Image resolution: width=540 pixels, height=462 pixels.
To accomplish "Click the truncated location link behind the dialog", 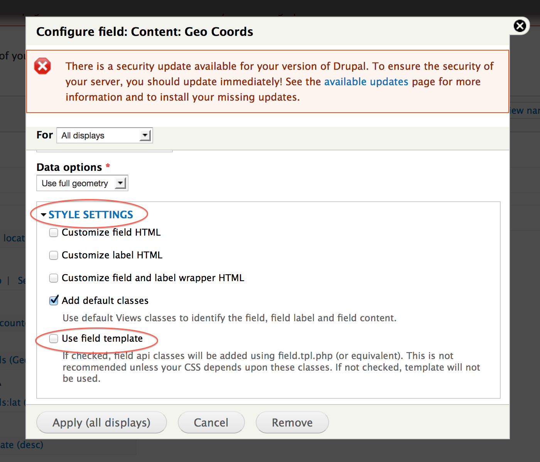I will pyautogui.click(x=13, y=238).
